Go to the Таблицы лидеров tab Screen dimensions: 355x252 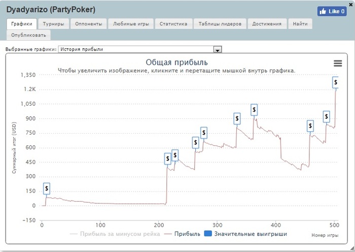pyautogui.click(x=220, y=24)
